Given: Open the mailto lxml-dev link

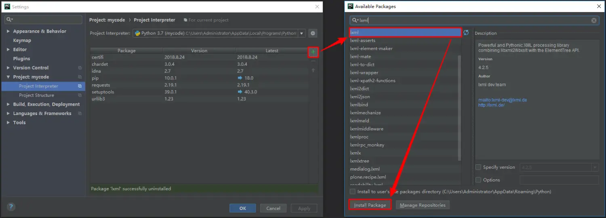Looking at the screenshot, I should tap(503, 100).
